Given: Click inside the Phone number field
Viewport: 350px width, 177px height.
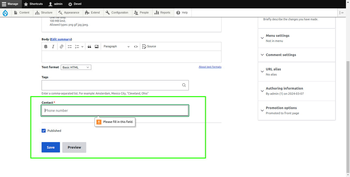Looking at the screenshot, I should coord(115,110).
